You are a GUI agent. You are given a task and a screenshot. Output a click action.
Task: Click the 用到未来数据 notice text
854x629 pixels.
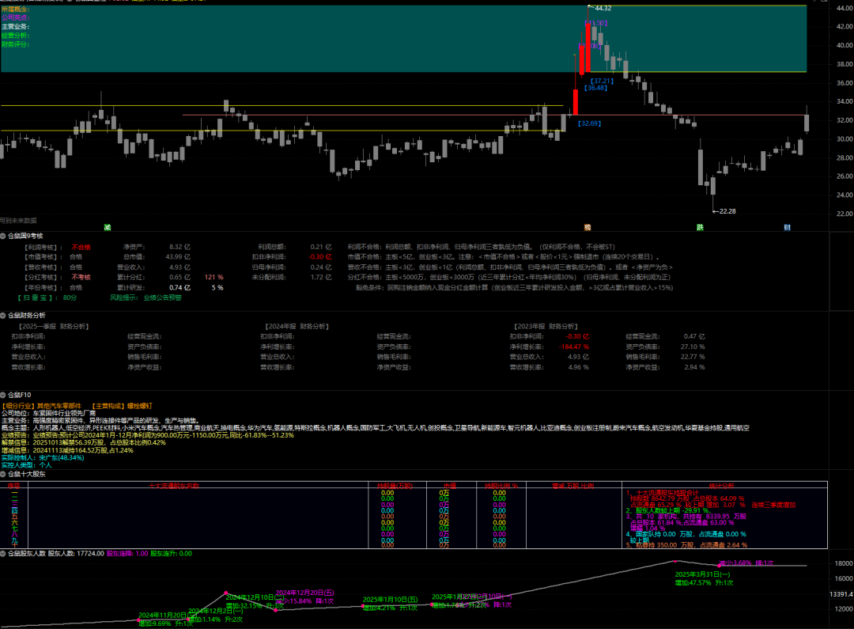tap(18, 221)
